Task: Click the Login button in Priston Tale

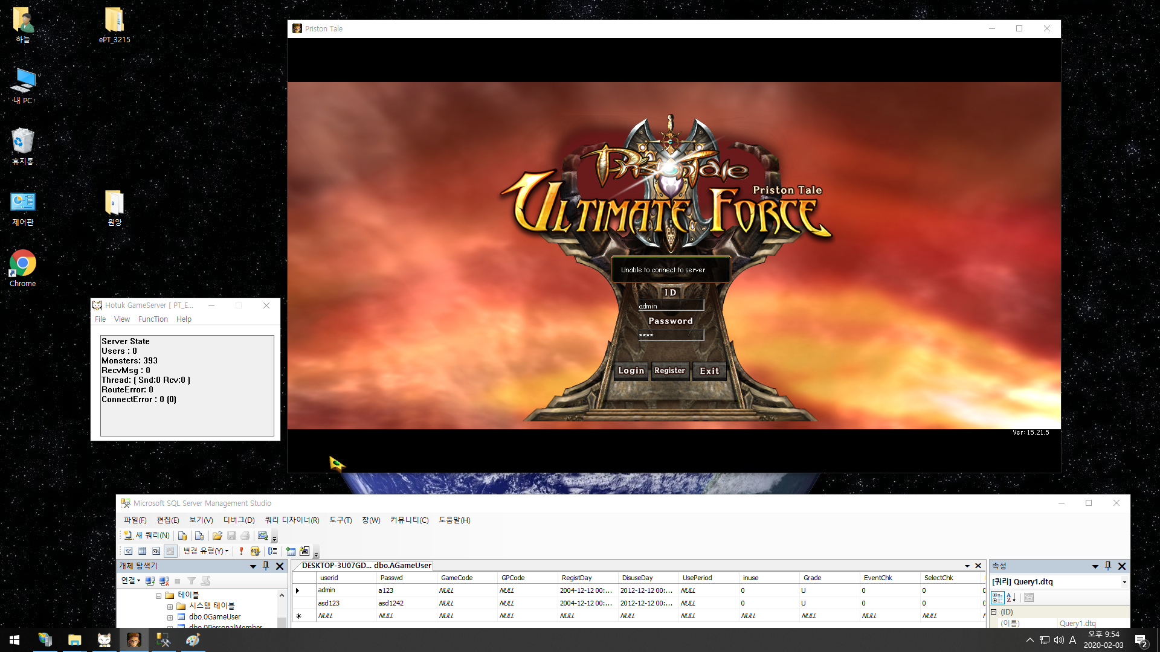Action: (x=631, y=371)
